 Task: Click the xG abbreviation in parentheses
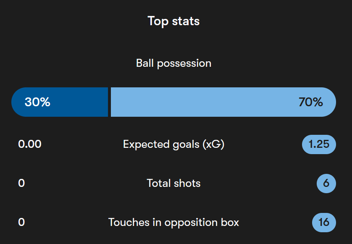(x=213, y=144)
